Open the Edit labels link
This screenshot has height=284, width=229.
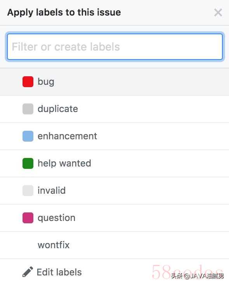pos(59,272)
